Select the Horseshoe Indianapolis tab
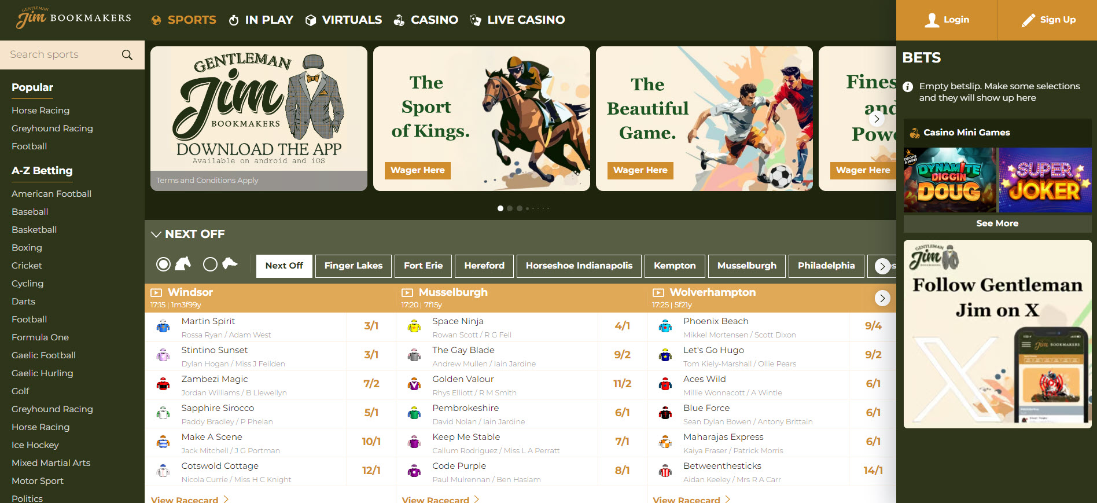The image size is (1097, 503). coord(579,266)
